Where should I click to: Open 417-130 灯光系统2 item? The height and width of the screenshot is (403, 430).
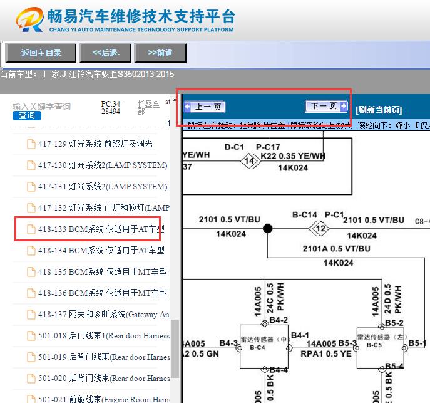[x=103, y=165]
